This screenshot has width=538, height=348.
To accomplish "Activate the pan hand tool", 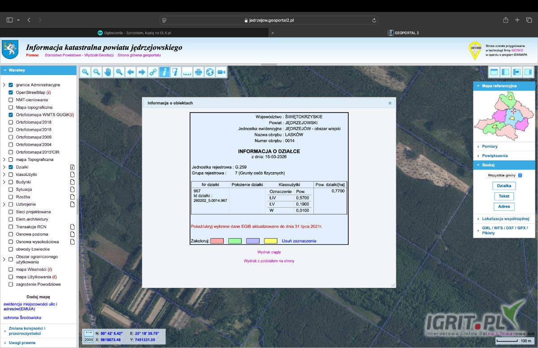I will [108, 72].
